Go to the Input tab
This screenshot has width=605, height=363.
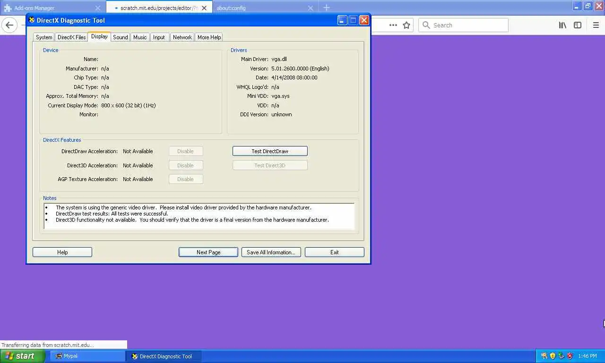click(159, 37)
